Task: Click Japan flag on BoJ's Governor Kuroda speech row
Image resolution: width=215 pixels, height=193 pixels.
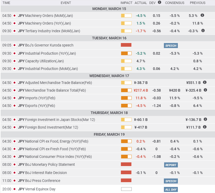Action: tap(14, 45)
